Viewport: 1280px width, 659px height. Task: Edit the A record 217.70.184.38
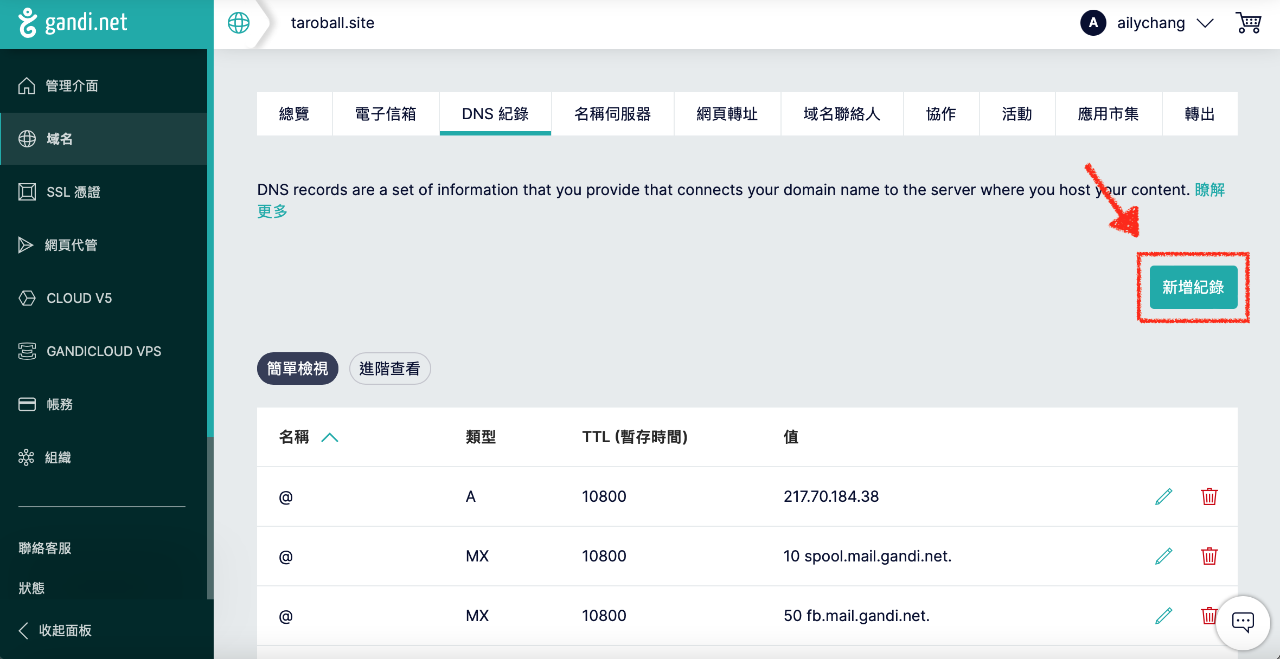point(1163,496)
